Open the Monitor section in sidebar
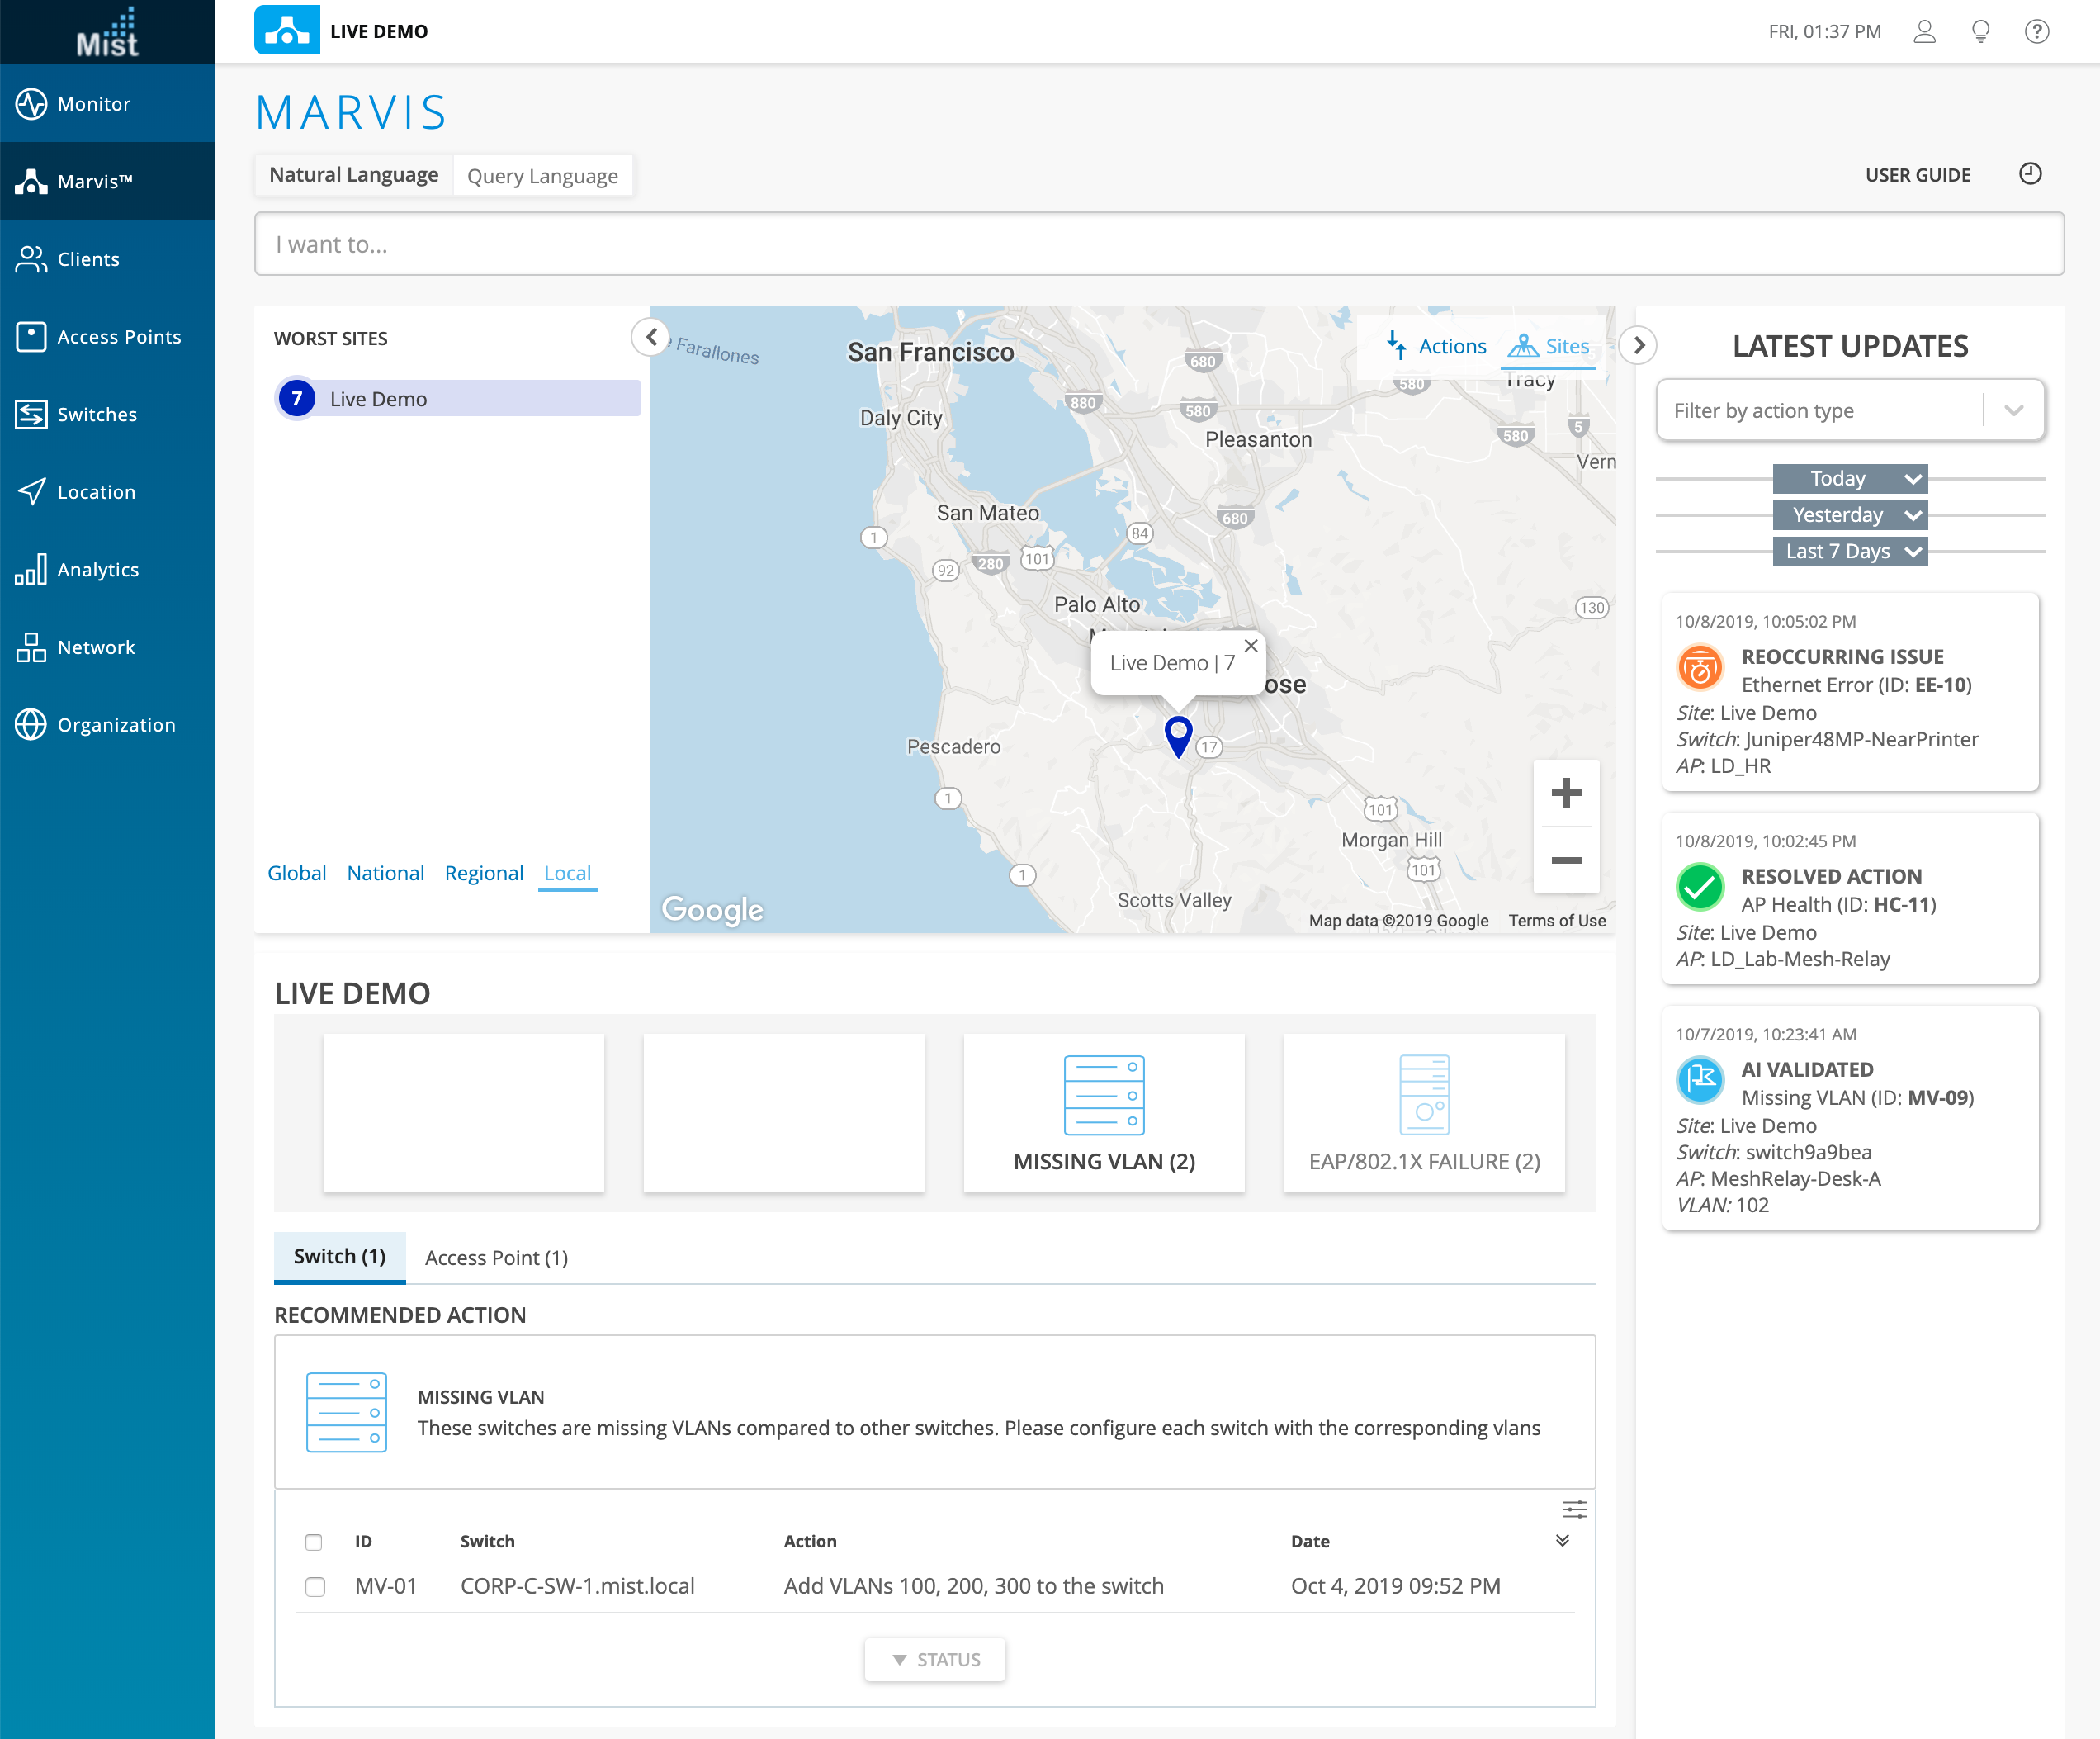 tap(93, 104)
